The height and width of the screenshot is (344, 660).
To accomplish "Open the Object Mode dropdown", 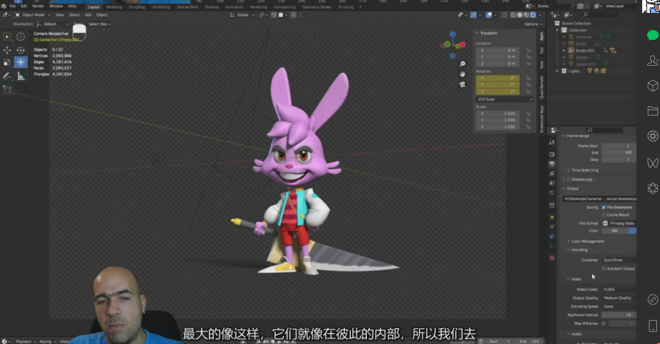I will pyautogui.click(x=33, y=15).
